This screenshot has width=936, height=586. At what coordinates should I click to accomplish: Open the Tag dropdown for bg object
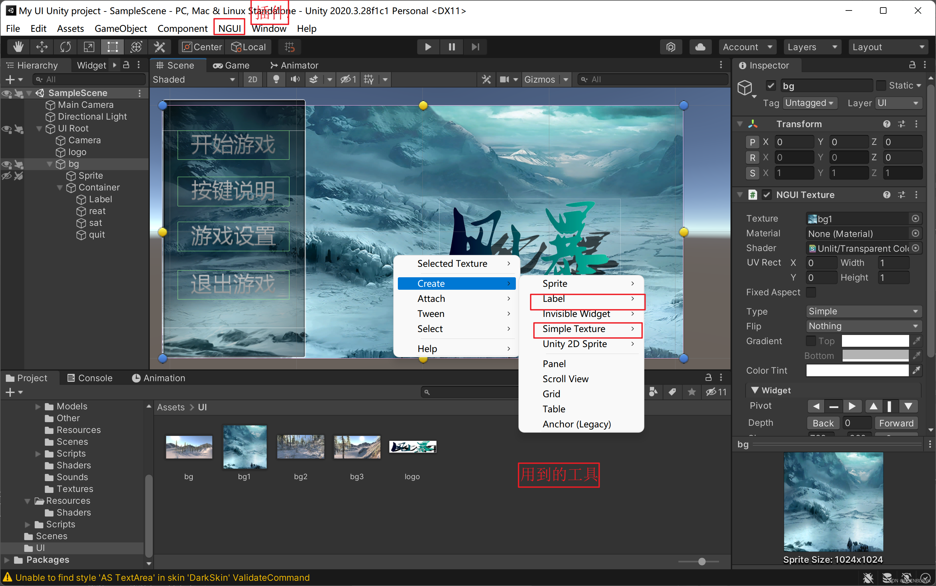(809, 103)
